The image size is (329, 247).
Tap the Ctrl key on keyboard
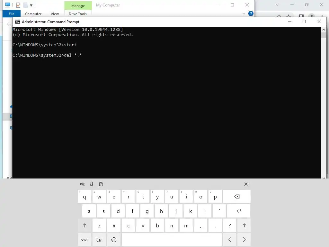click(99, 240)
